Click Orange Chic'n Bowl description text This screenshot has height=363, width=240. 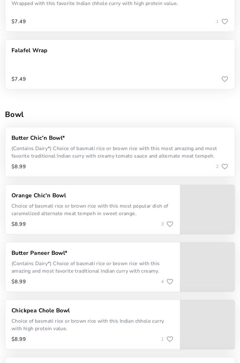pos(90,210)
